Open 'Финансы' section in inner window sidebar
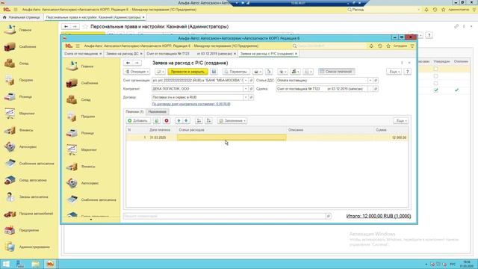This screenshot has height=269, width=478. click(88, 167)
